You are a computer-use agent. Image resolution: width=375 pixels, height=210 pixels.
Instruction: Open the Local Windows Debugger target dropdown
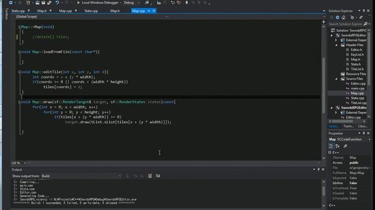120,2
